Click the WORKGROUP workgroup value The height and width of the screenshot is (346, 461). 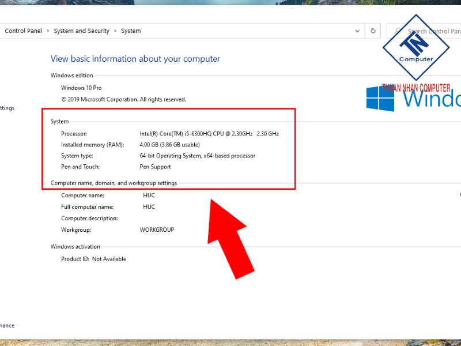[x=157, y=230]
